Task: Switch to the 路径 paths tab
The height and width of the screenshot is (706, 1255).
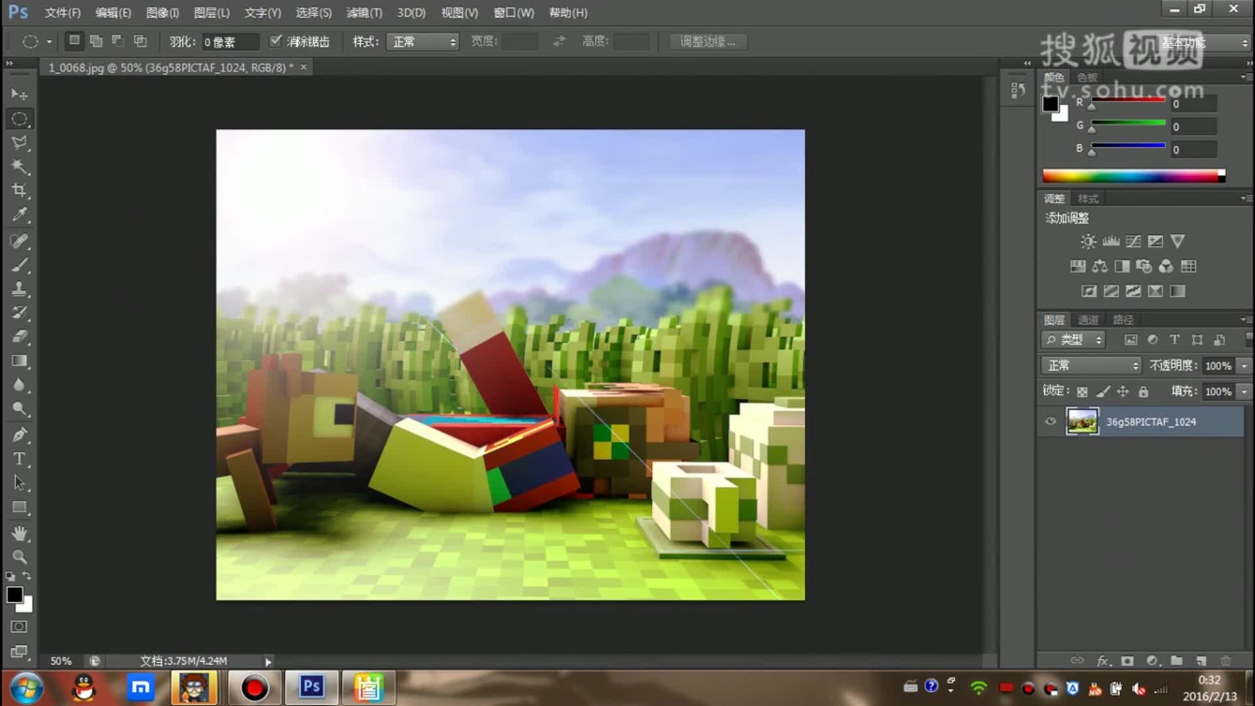Action: pos(1123,320)
